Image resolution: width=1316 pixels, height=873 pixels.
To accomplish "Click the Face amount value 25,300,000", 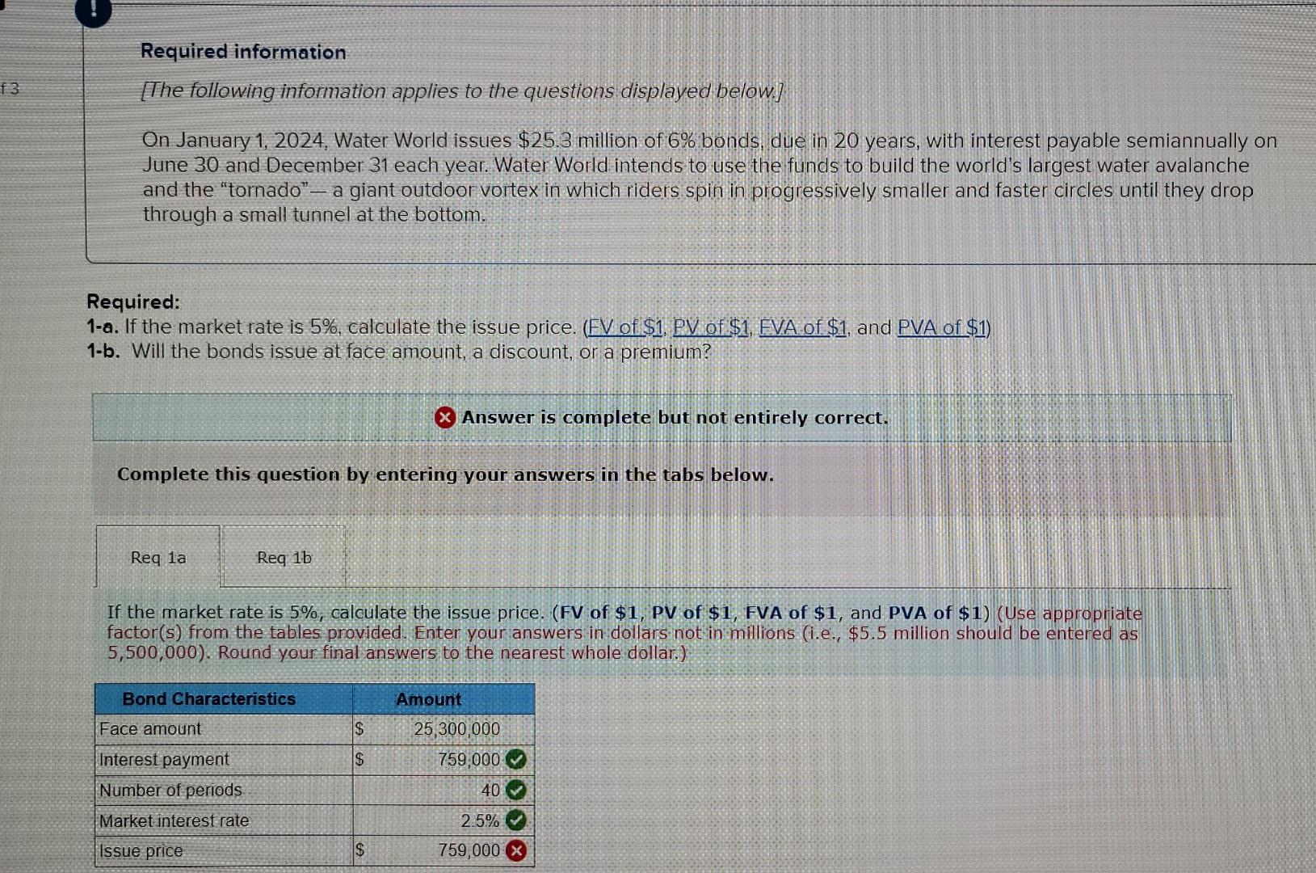I will (x=456, y=729).
